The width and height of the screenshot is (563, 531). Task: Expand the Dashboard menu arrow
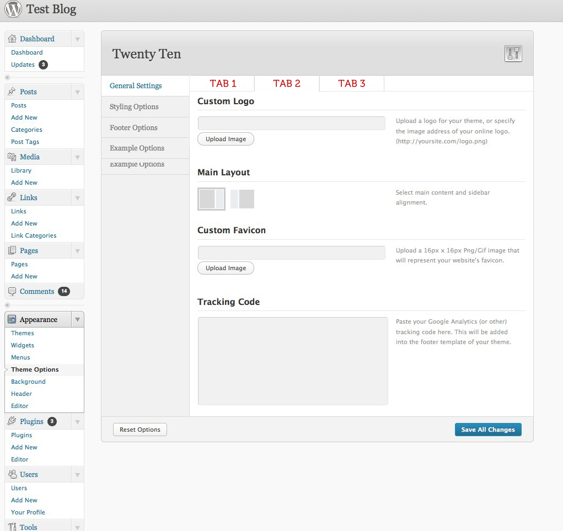click(77, 39)
